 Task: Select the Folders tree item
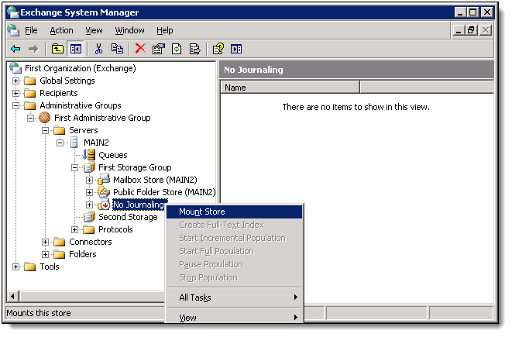point(83,254)
